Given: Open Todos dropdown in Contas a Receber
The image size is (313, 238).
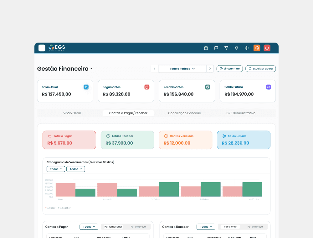Looking at the screenshot, I should tap(206, 227).
